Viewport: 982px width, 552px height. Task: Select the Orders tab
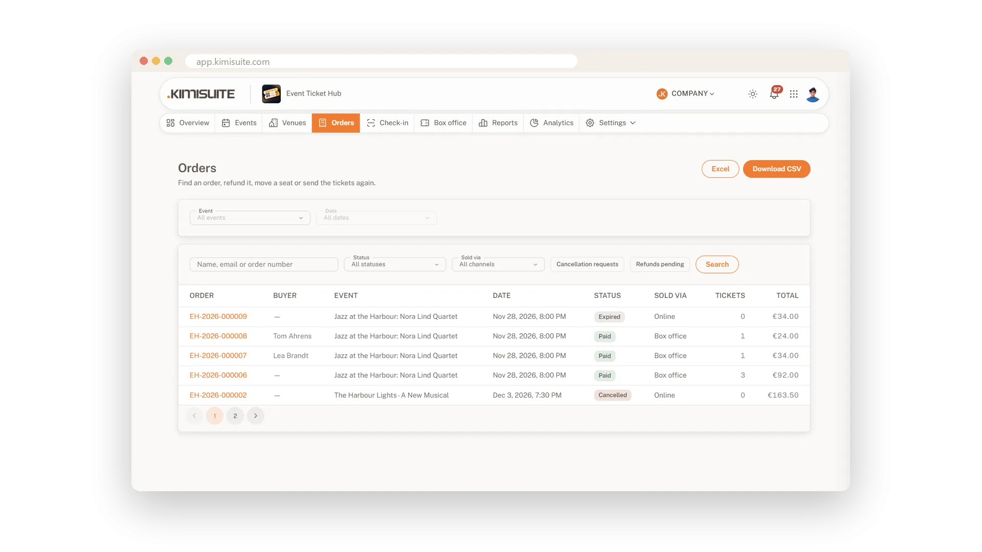[336, 123]
